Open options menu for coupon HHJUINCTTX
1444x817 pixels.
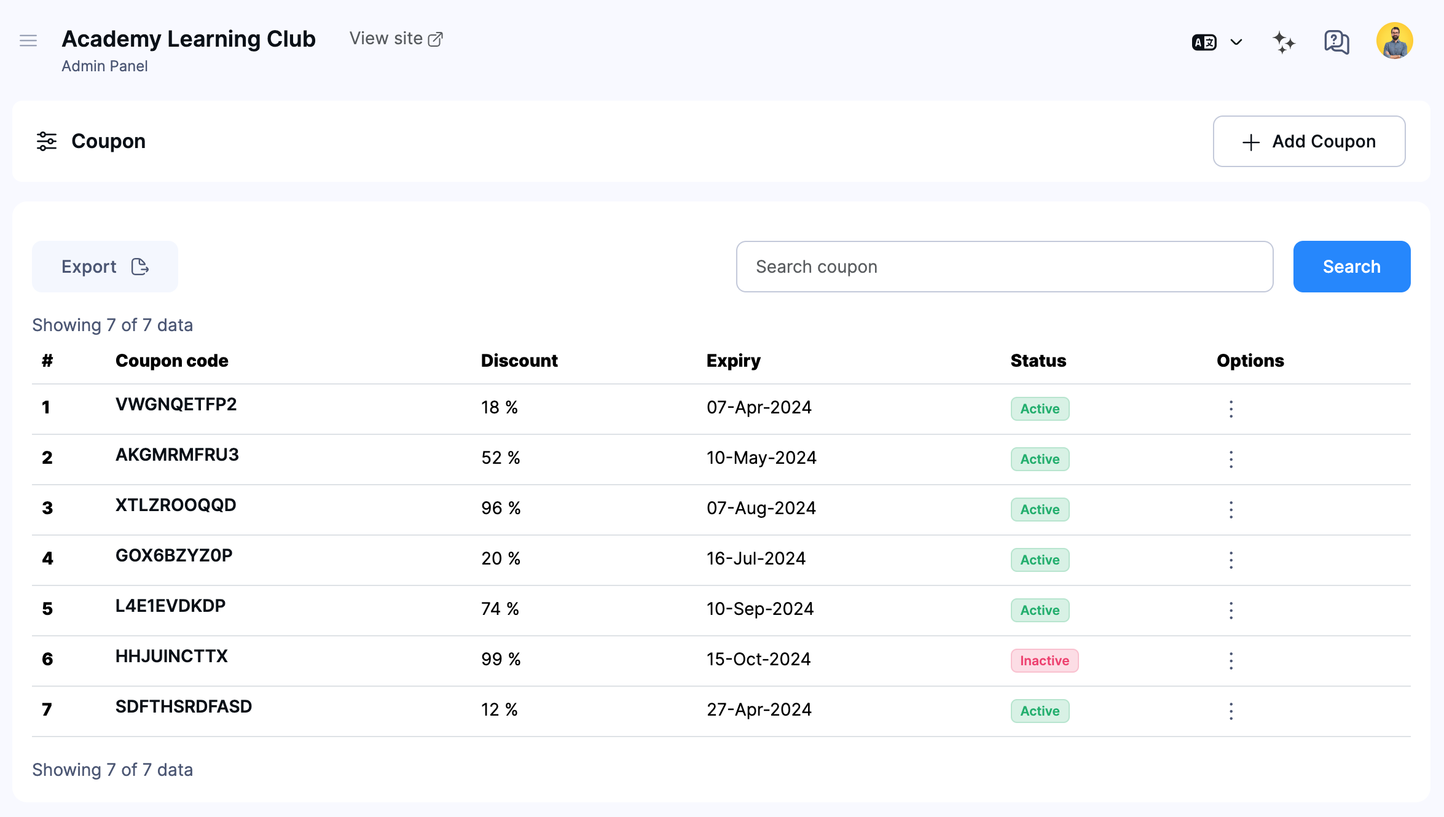coord(1231,660)
